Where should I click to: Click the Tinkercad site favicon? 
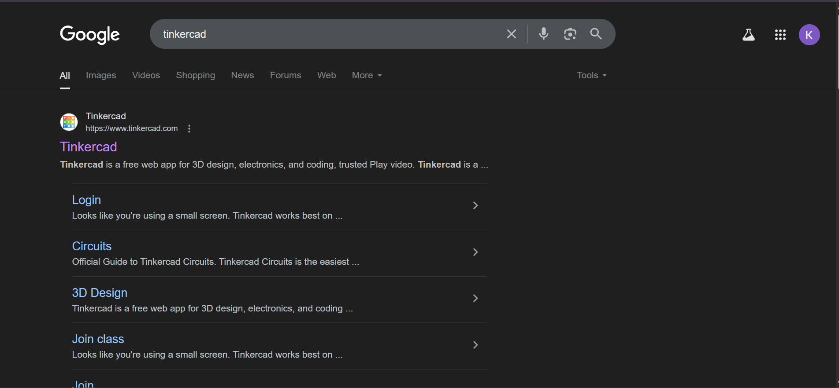pyautogui.click(x=69, y=122)
